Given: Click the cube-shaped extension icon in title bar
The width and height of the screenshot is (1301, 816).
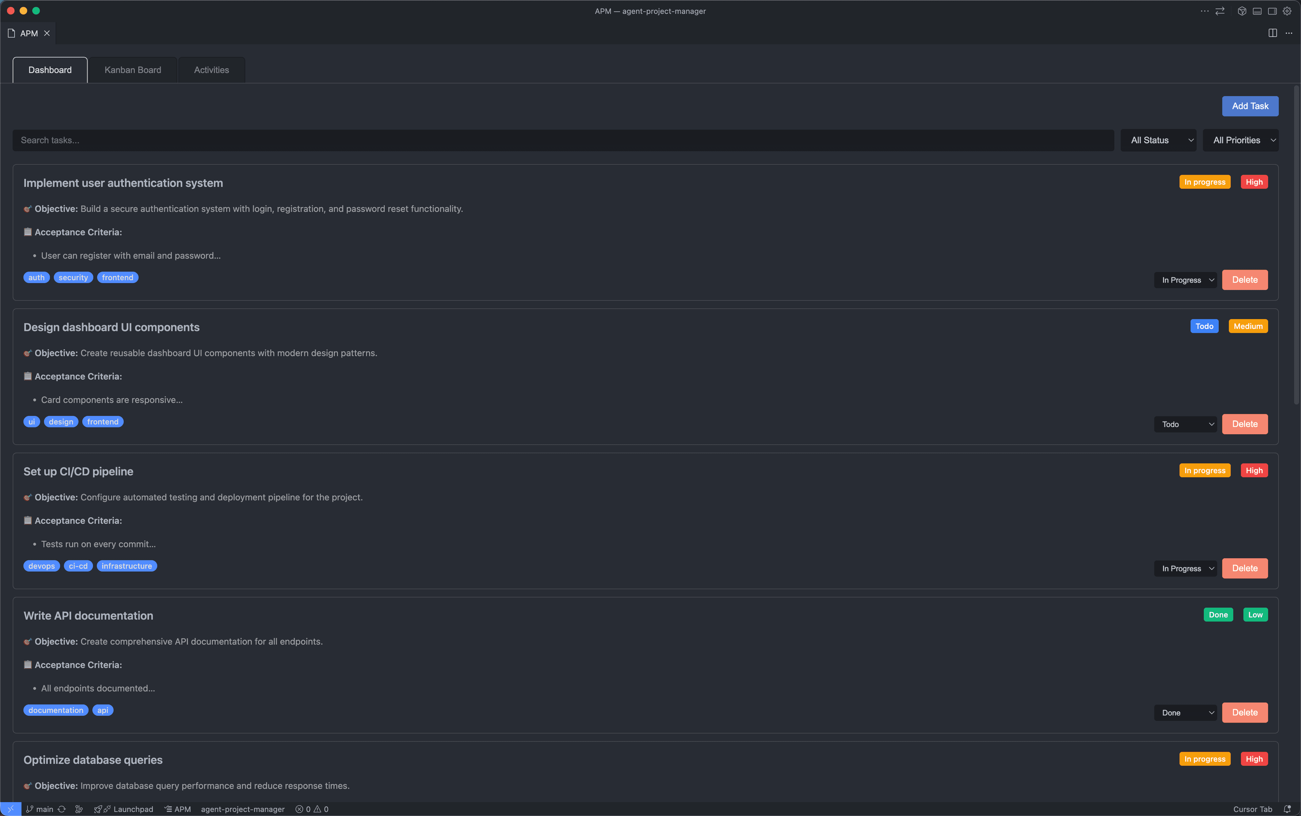Looking at the screenshot, I should (1243, 11).
